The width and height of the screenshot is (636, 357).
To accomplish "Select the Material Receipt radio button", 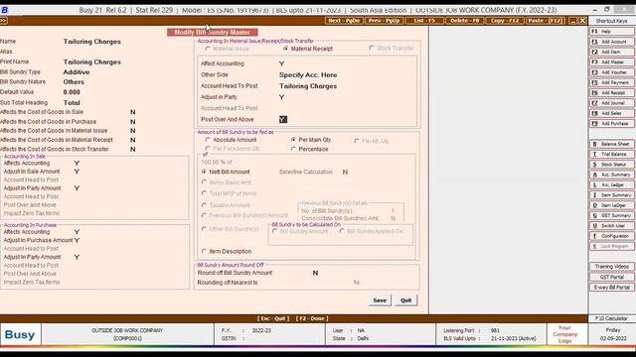I will pyautogui.click(x=286, y=49).
